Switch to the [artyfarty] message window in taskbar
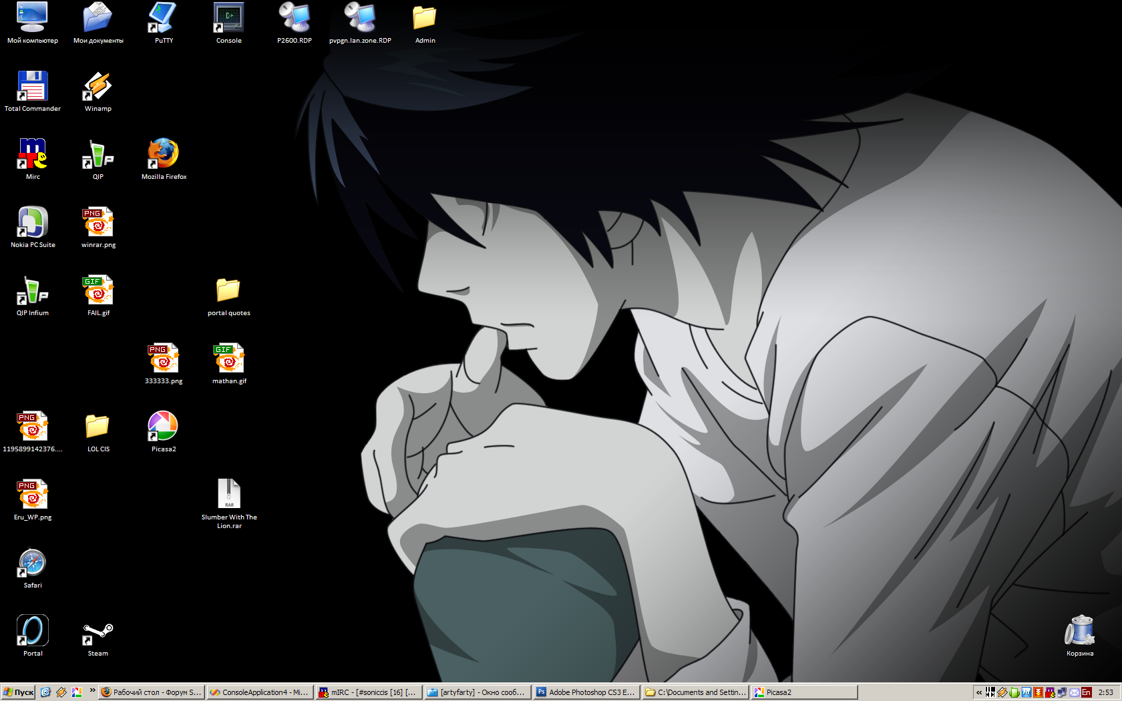 (478, 692)
